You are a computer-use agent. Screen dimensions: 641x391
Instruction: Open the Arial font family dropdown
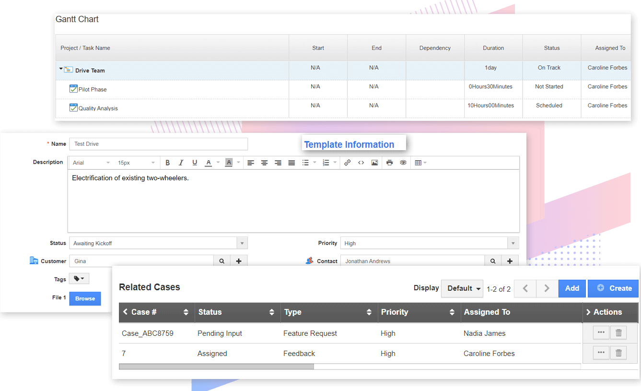point(91,163)
